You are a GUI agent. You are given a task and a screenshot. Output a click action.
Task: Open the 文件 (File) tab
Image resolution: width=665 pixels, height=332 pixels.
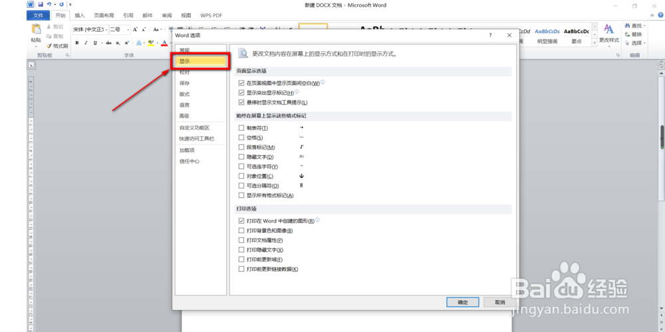tap(38, 16)
